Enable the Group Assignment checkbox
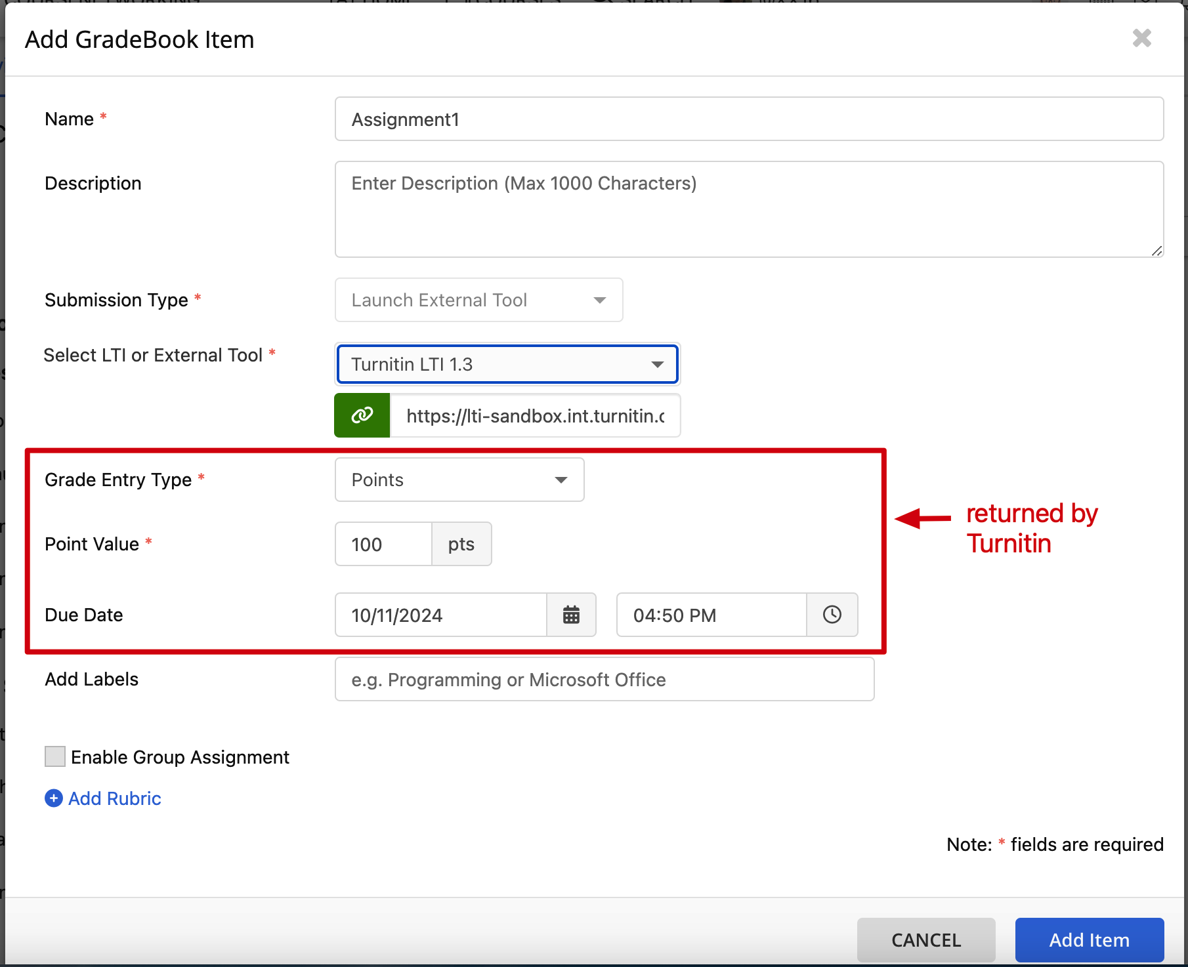1188x967 pixels. pyautogui.click(x=55, y=756)
